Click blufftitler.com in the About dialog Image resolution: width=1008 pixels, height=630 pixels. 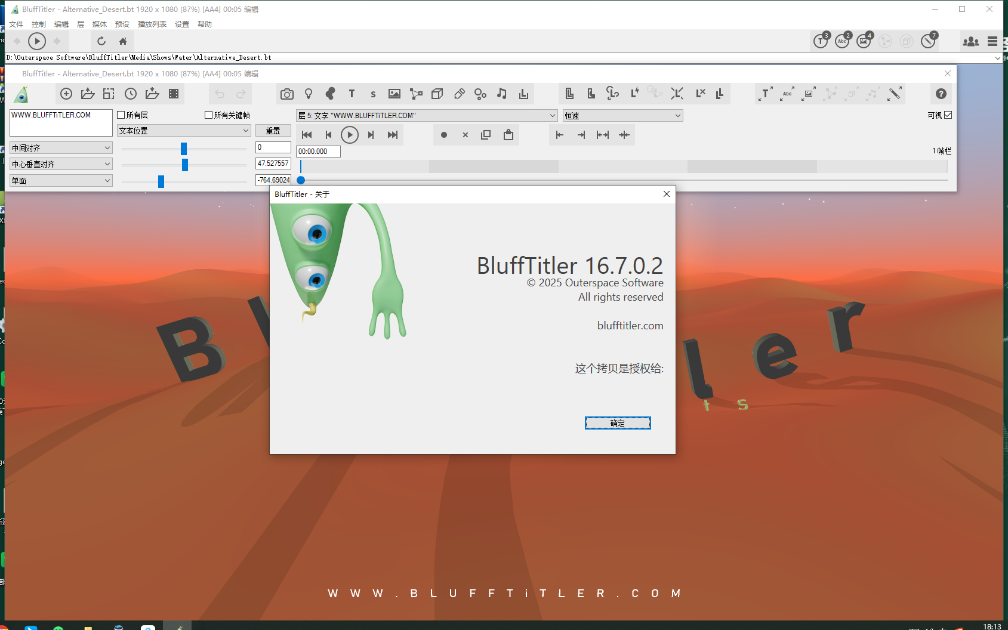[630, 326]
